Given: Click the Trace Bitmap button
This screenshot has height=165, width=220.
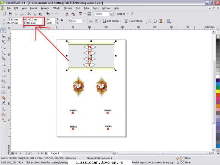Looking at the screenshot, I should pyautogui.click(x=134, y=21).
